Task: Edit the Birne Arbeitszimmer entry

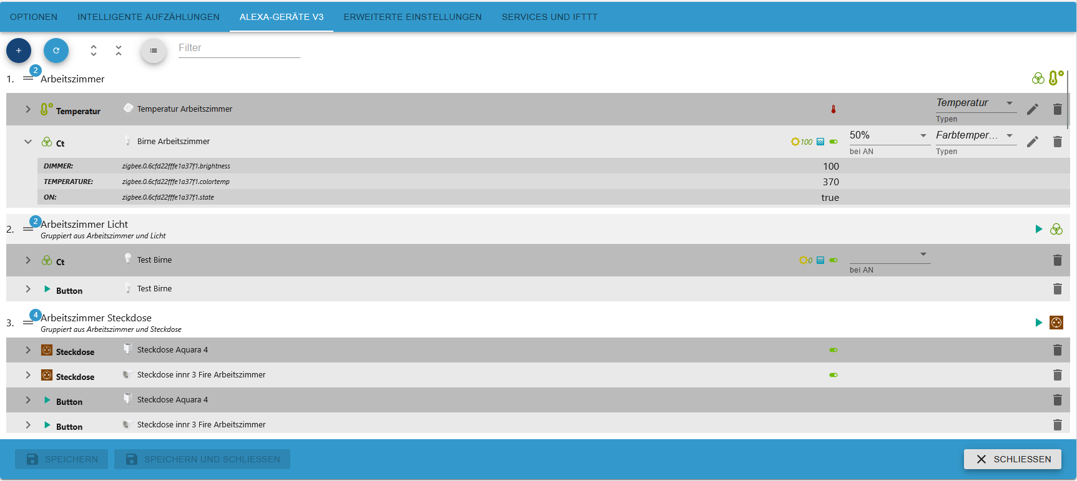Action: point(1033,142)
